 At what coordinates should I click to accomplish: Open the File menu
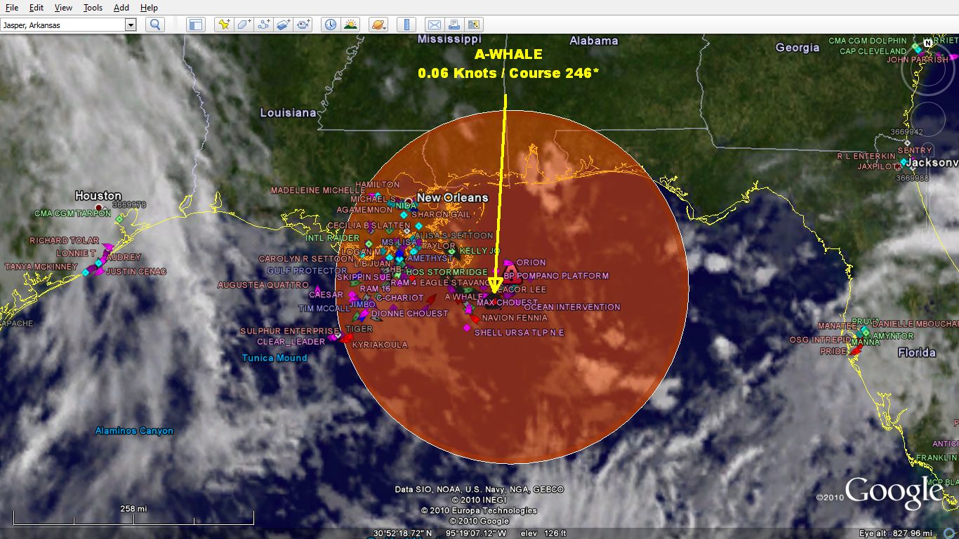tap(12, 8)
